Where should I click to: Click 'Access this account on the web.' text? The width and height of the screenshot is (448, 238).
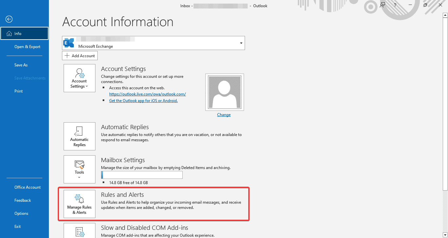tap(137, 88)
